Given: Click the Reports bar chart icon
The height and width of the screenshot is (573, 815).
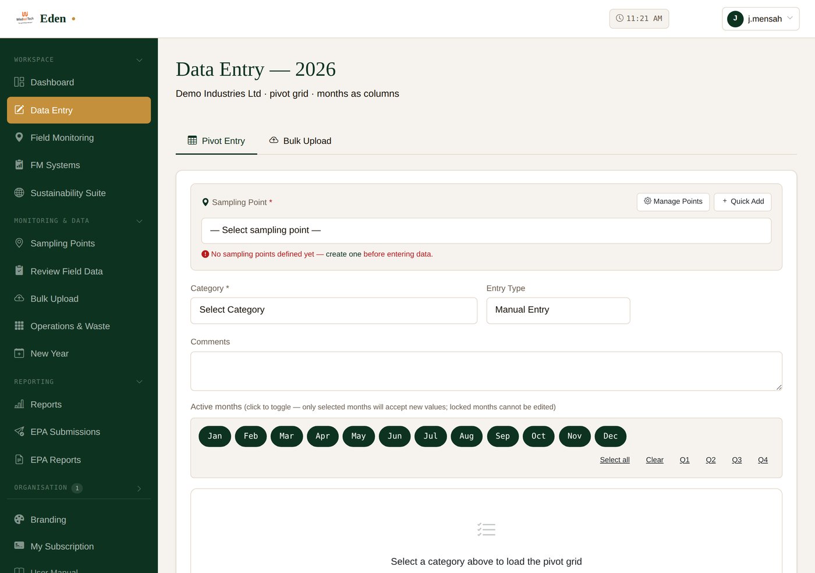Looking at the screenshot, I should (x=19, y=404).
